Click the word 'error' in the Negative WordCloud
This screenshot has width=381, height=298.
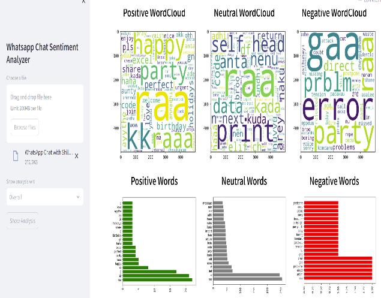click(334, 107)
